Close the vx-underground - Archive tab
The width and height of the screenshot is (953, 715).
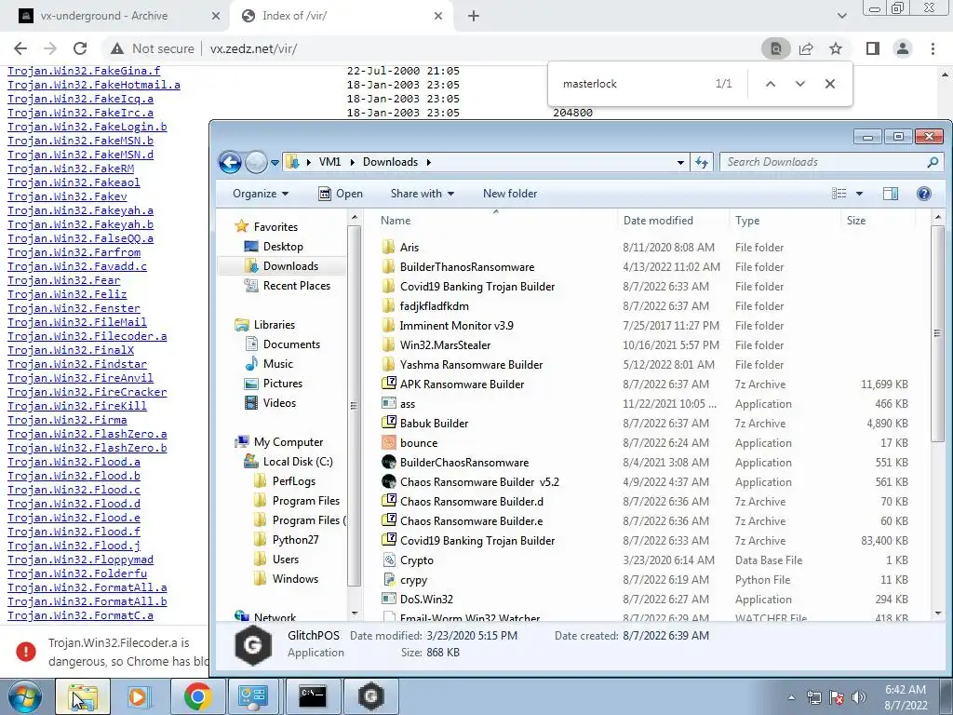pos(215,17)
